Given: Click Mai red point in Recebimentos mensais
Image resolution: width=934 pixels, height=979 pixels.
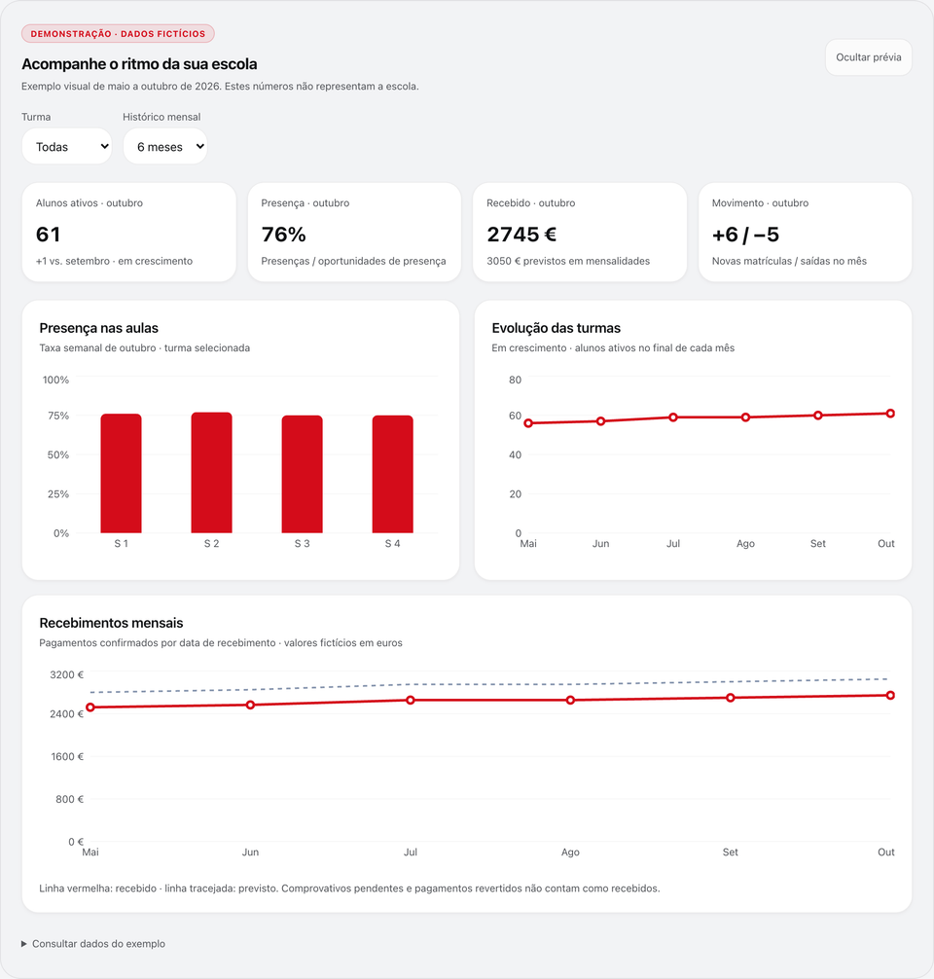Looking at the screenshot, I should coord(90,707).
